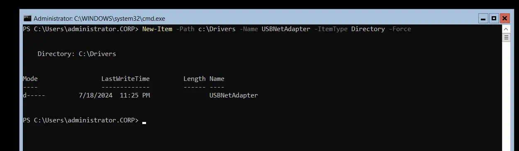Image resolution: width=519 pixels, height=151 pixels.
Task: Click the window title bar text
Action: click(100, 19)
